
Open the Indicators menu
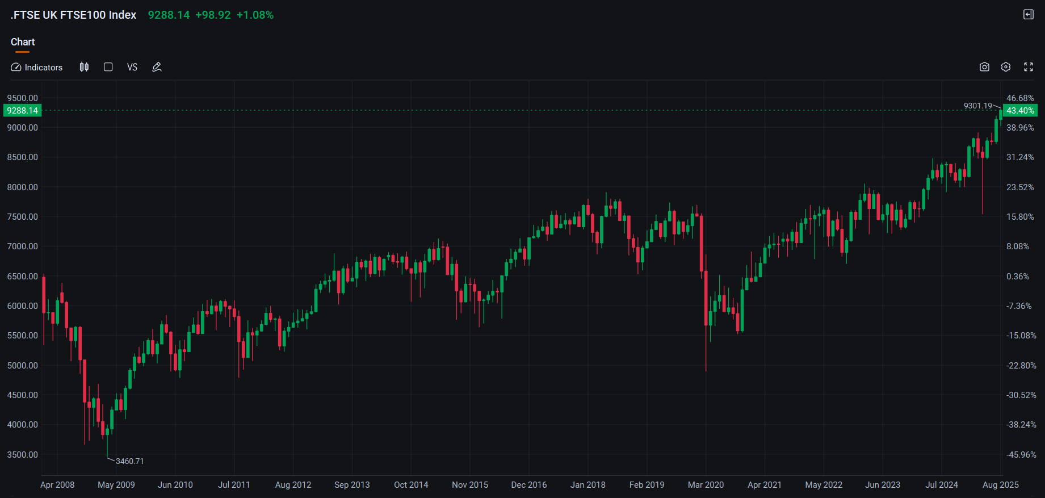coord(37,67)
